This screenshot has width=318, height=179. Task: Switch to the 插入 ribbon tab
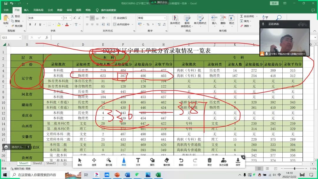click(x=26, y=10)
